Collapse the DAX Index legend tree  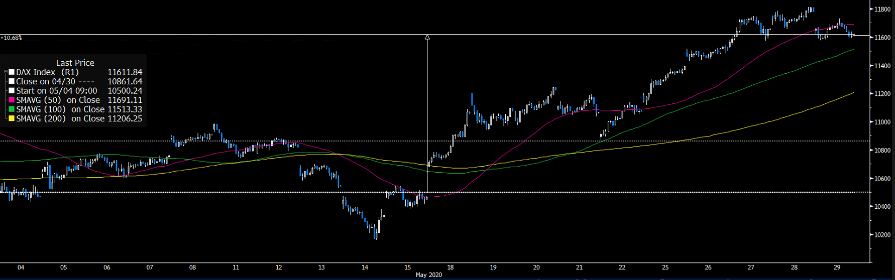[x=6, y=72]
